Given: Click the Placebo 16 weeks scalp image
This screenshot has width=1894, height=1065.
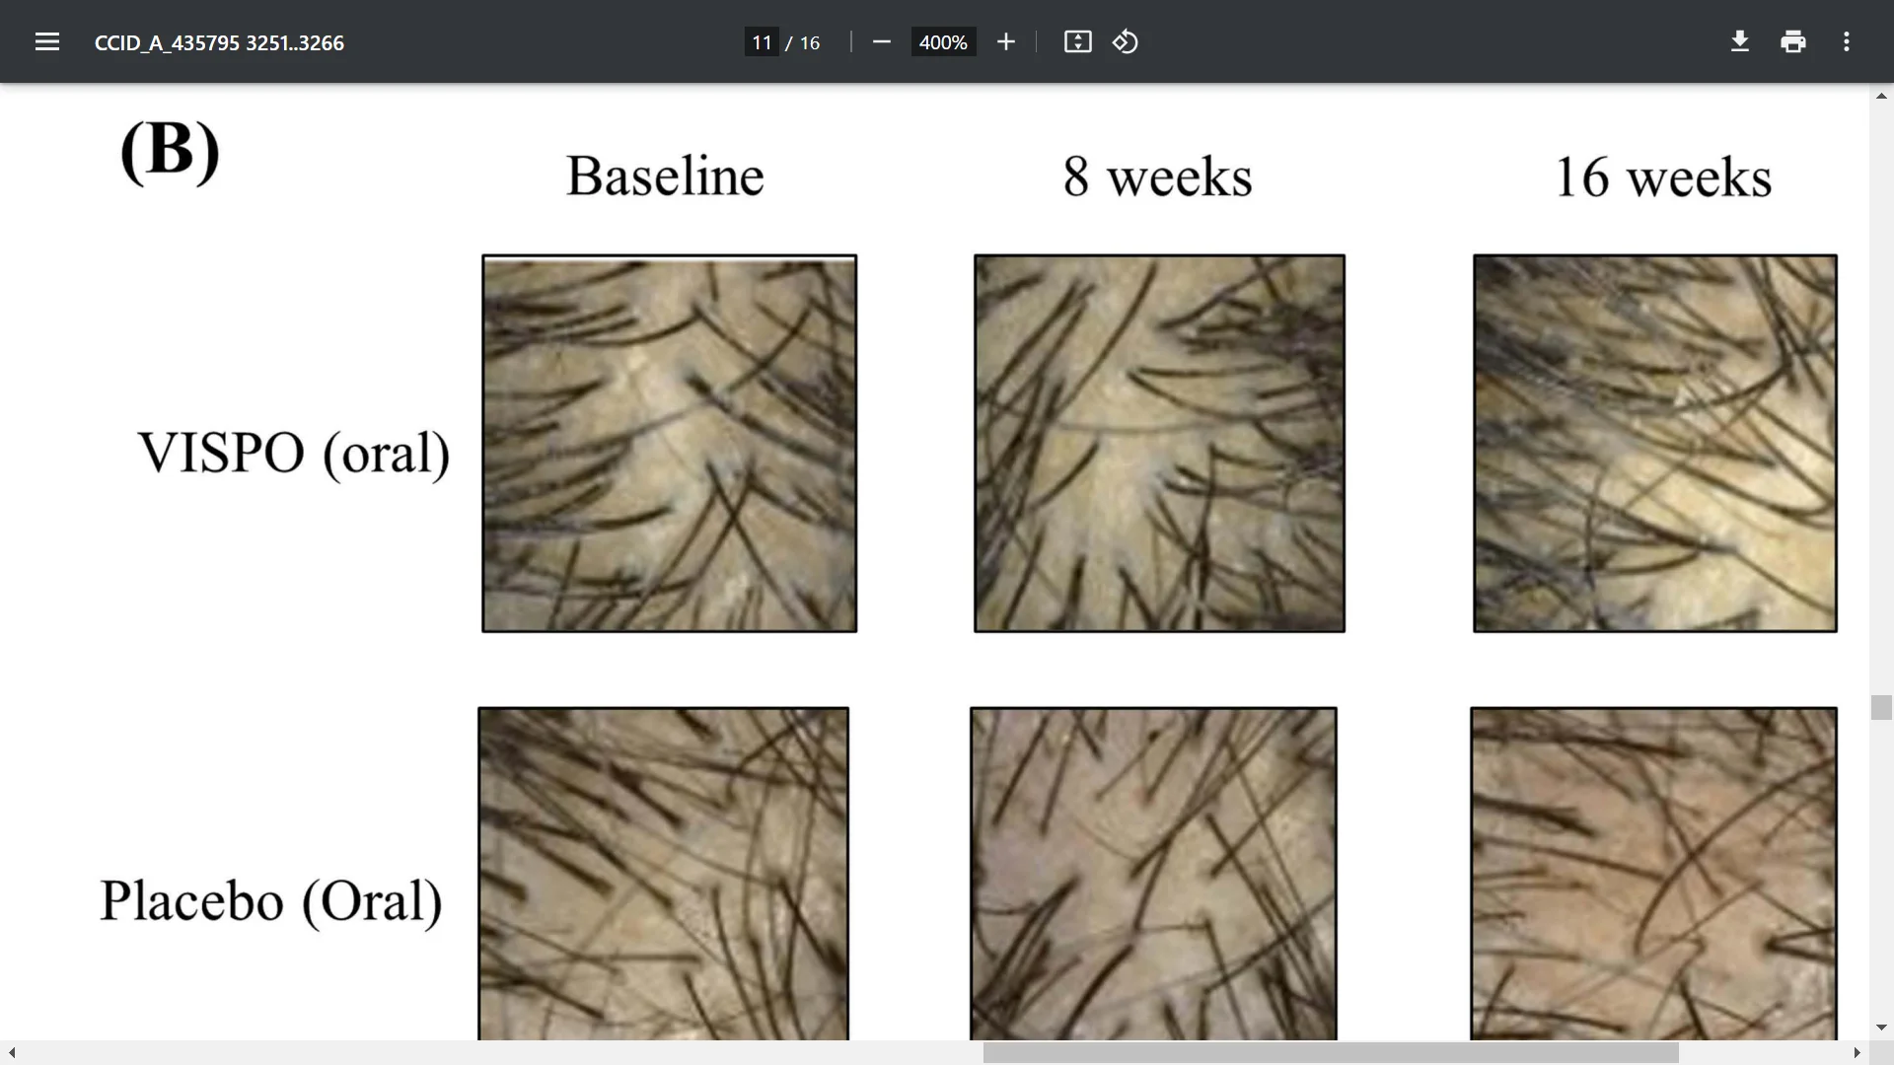Looking at the screenshot, I should click(x=1653, y=874).
